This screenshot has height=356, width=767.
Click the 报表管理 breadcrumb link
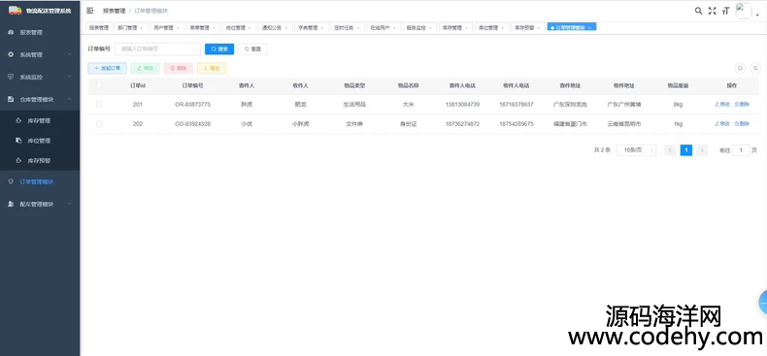pyautogui.click(x=114, y=11)
